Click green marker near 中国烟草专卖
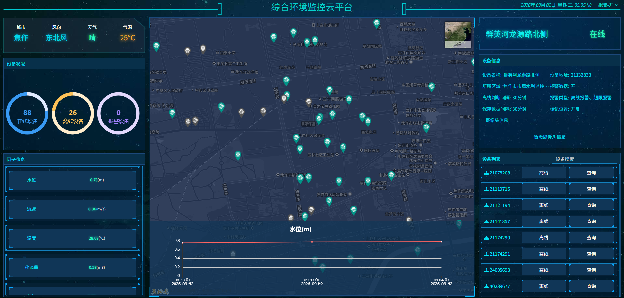This screenshot has width=624, height=298. coord(432,87)
